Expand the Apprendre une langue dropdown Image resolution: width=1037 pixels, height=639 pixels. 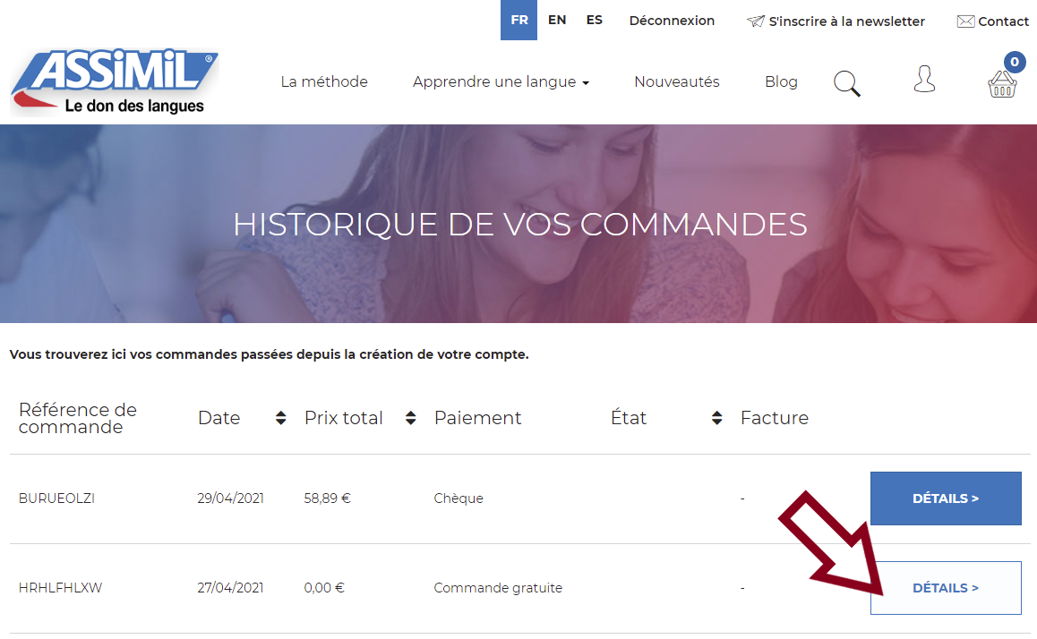tap(501, 81)
